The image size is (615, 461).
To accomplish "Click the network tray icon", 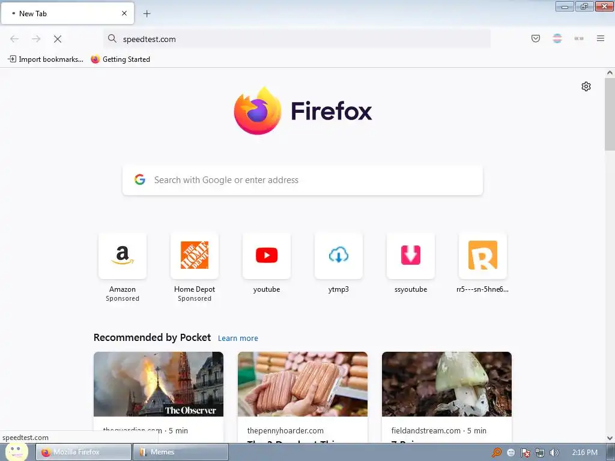I will pyautogui.click(x=540, y=453).
